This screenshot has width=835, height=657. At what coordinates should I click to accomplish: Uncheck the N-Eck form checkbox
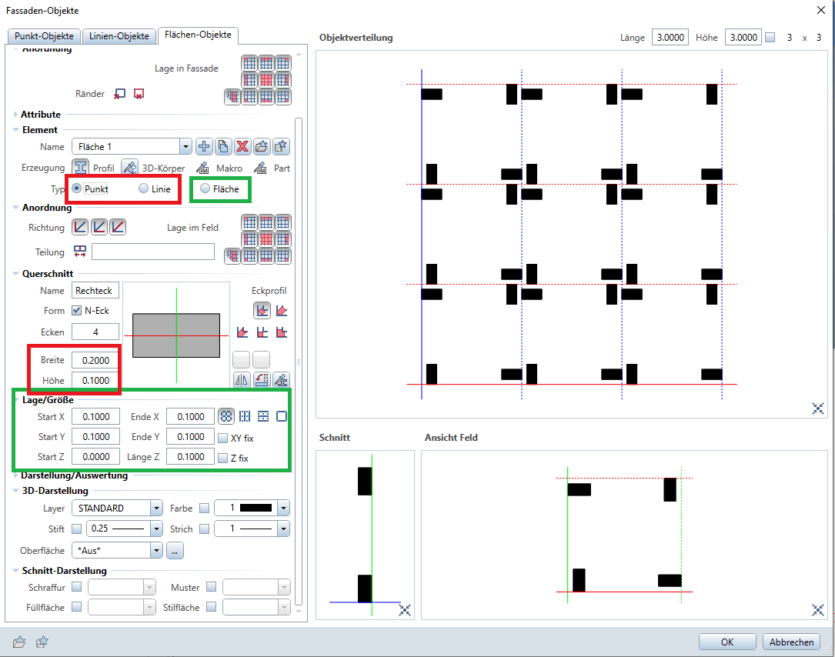pyautogui.click(x=77, y=311)
